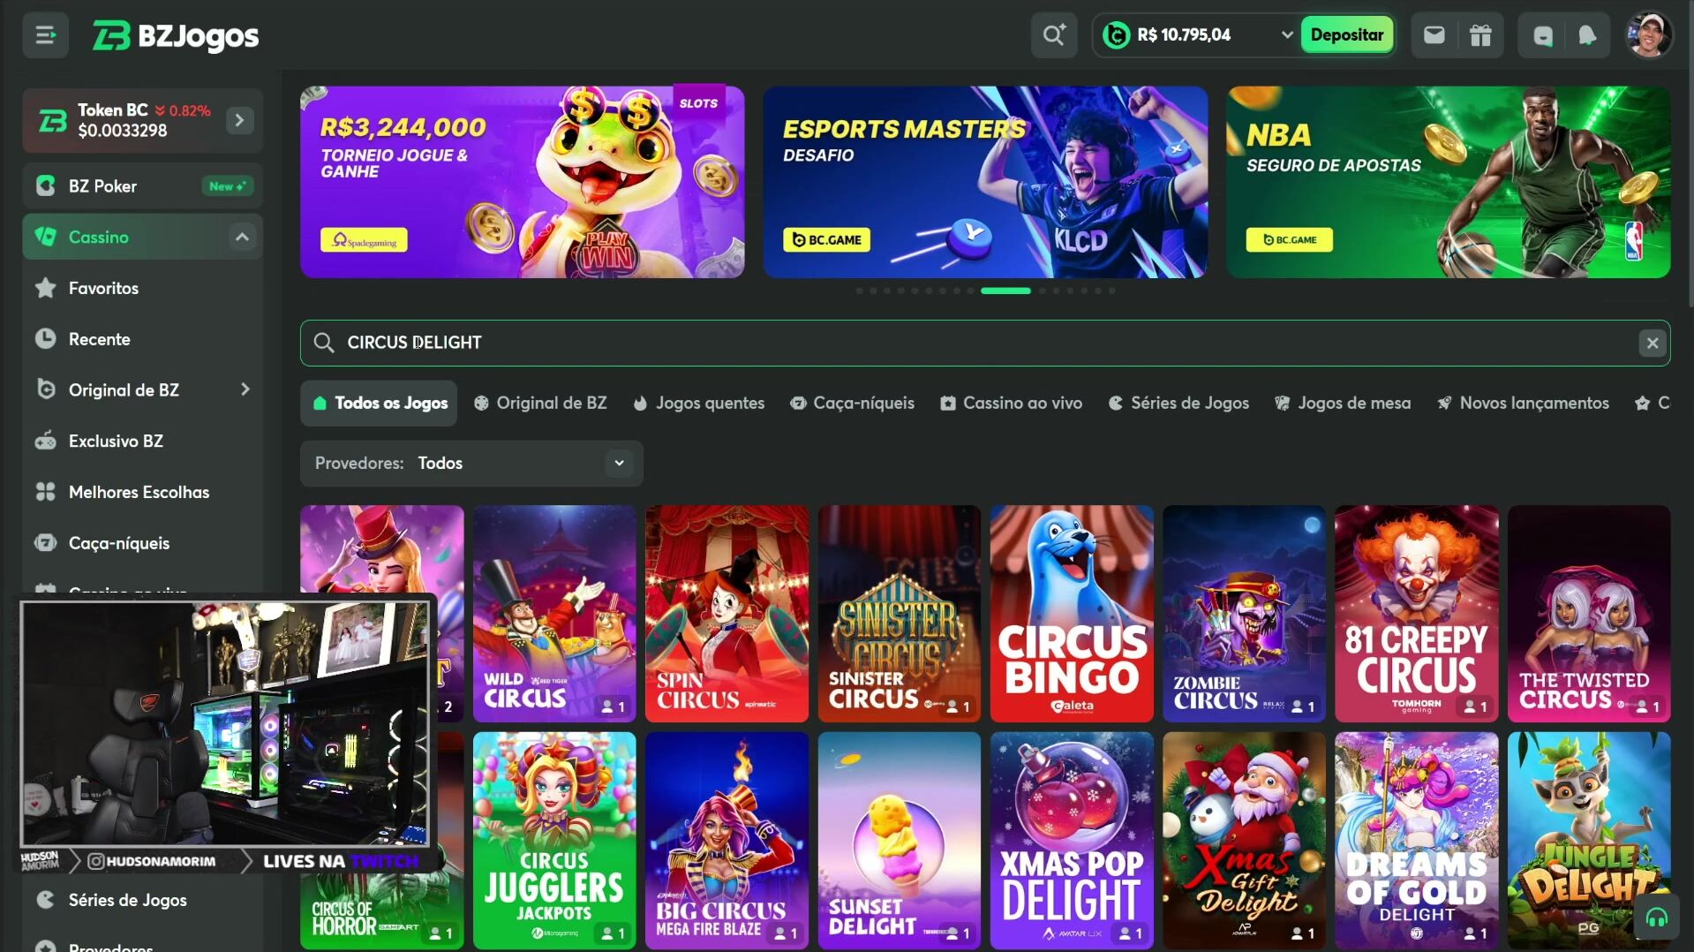
Task: Open the 81 Creepy Circus game
Action: click(1416, 614)
